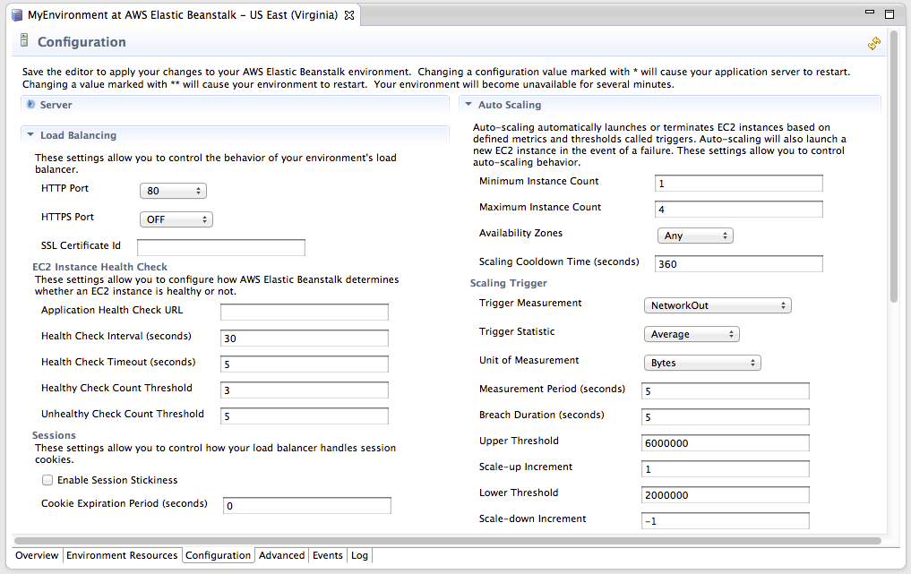Image resolution: width=911 pixels, height=574 pixels.
Task: Click the Configuration page title
Action: click(82, 42)
